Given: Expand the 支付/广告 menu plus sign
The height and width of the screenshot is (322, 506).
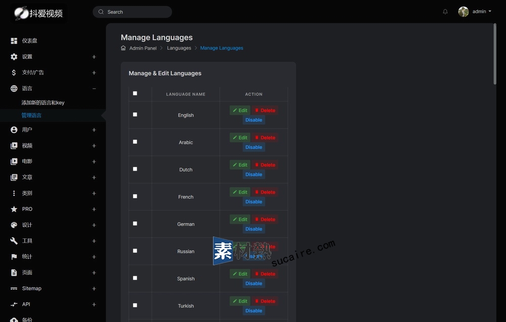Looking at the screenshot, I should tap(94, 73).
